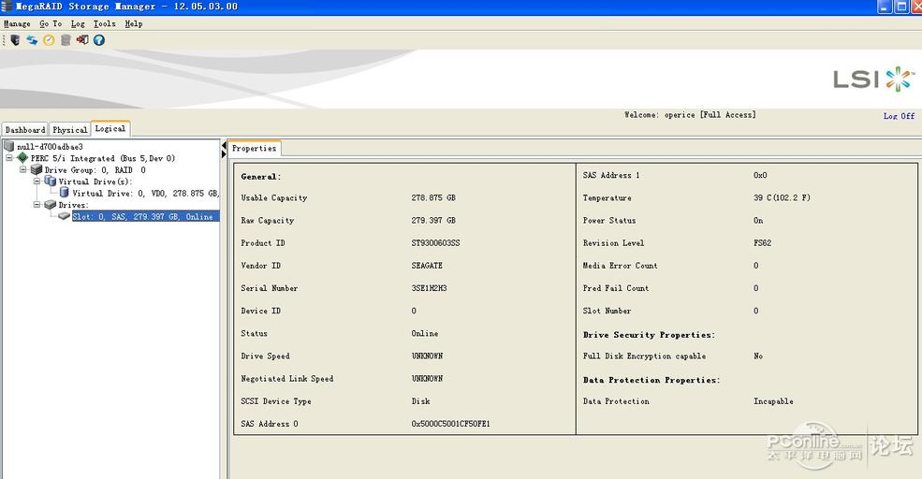Collapse the Drive Group 0 node
922x479 pixels.
(22, 169)
